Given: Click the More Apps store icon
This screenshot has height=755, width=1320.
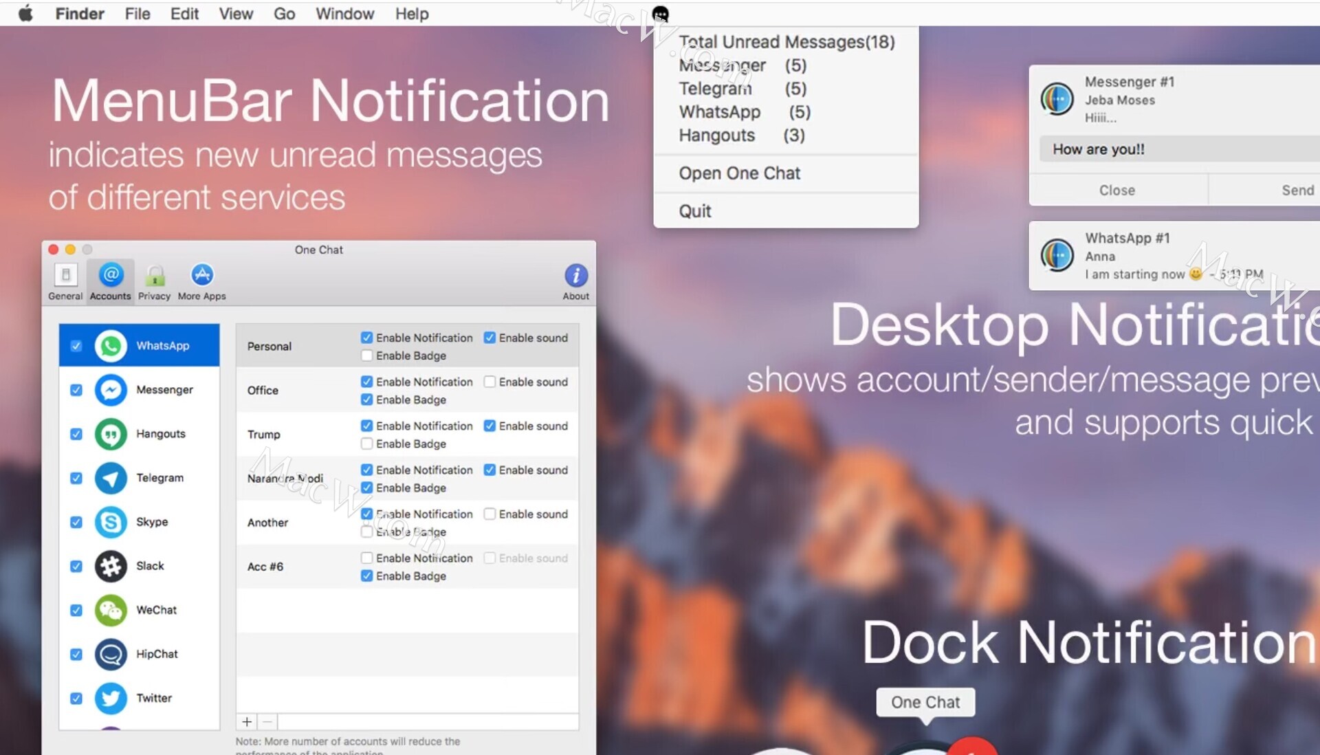Looking at the screenshot, I should coord(201,276).
